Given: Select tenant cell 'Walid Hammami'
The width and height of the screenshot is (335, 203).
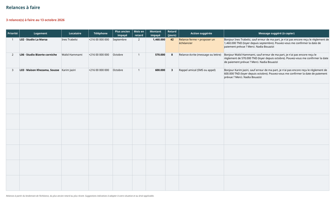Looking at the screenshot, I should pos(75,60).
